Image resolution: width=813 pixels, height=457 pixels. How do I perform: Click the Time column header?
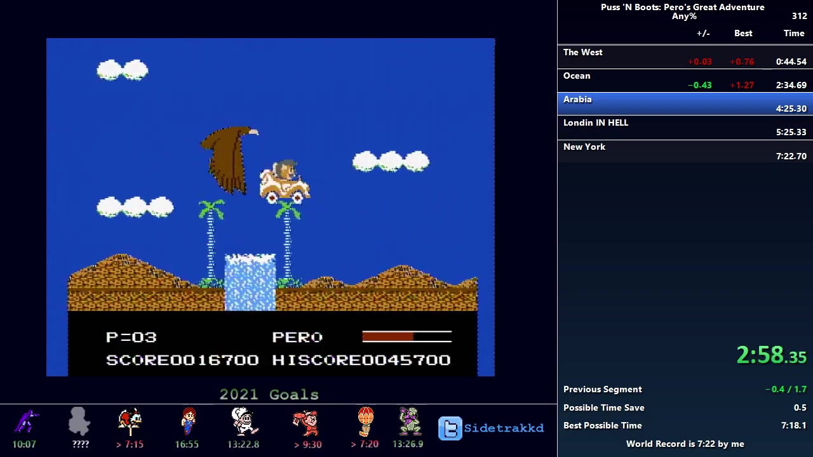[x=794, y=33]
